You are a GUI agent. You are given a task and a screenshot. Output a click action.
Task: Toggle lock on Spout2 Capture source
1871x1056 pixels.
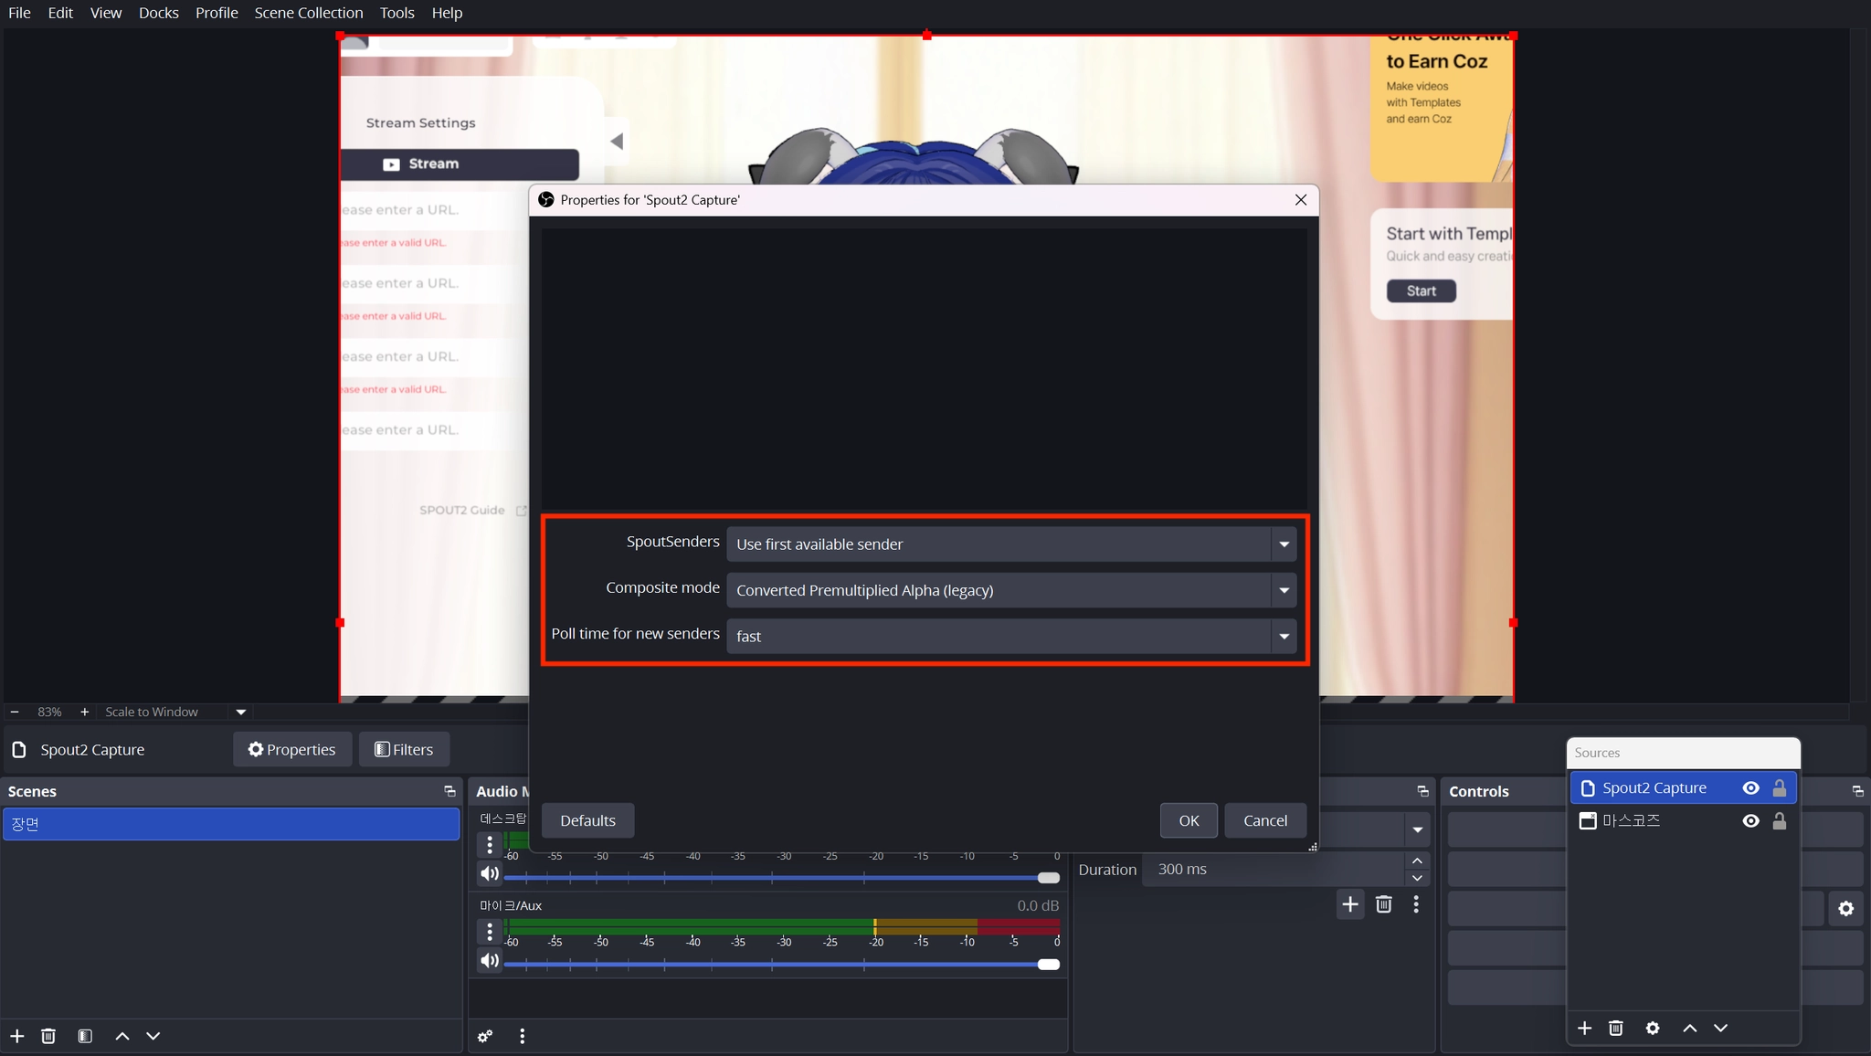point(1779,787)
